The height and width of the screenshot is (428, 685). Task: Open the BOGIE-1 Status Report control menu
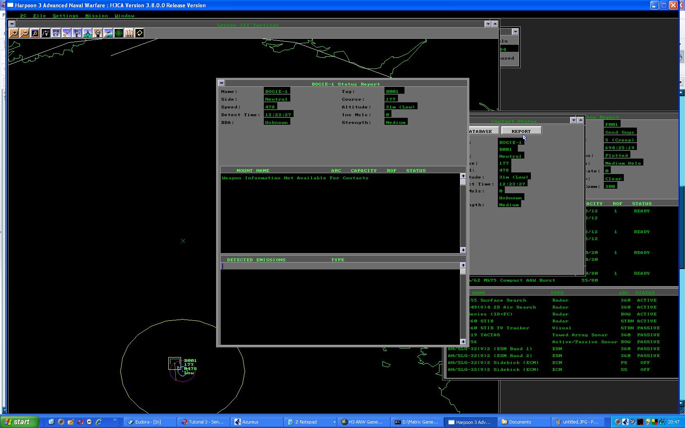221,83
